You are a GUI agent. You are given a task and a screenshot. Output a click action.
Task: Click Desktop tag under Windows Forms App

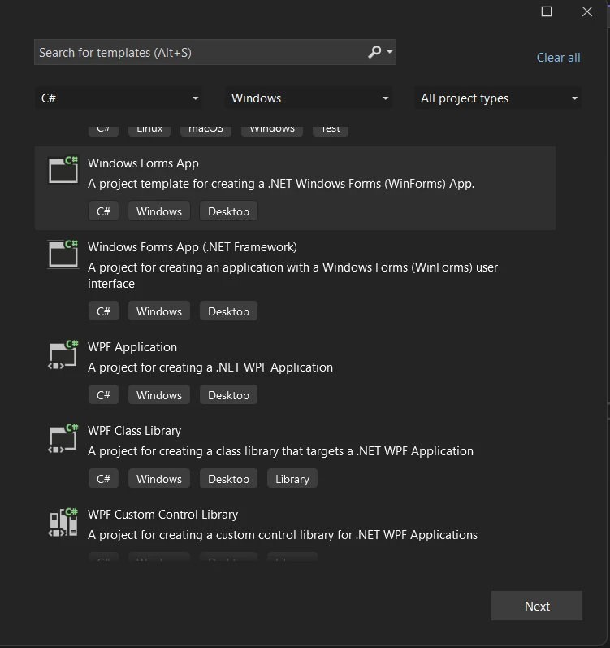point(228,211)
